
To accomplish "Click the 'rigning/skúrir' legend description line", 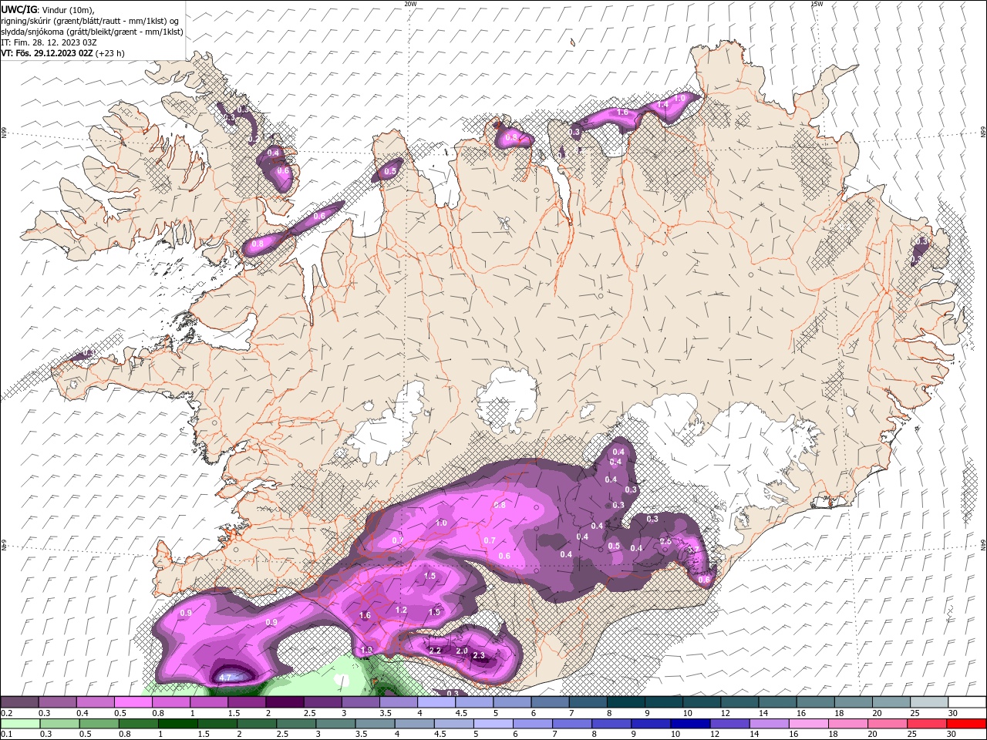I will point(90,21).
